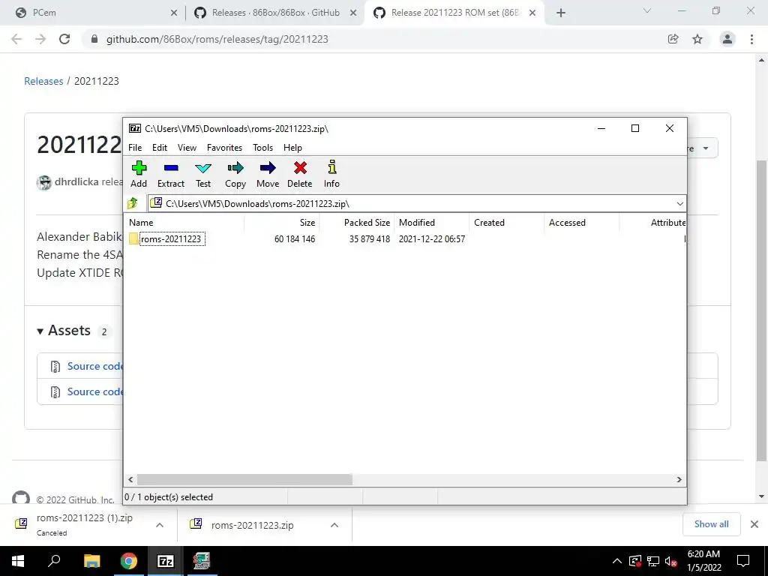
Task: Open the downloaded roms-20211223.zip file
Action: [x=252, y=525]
